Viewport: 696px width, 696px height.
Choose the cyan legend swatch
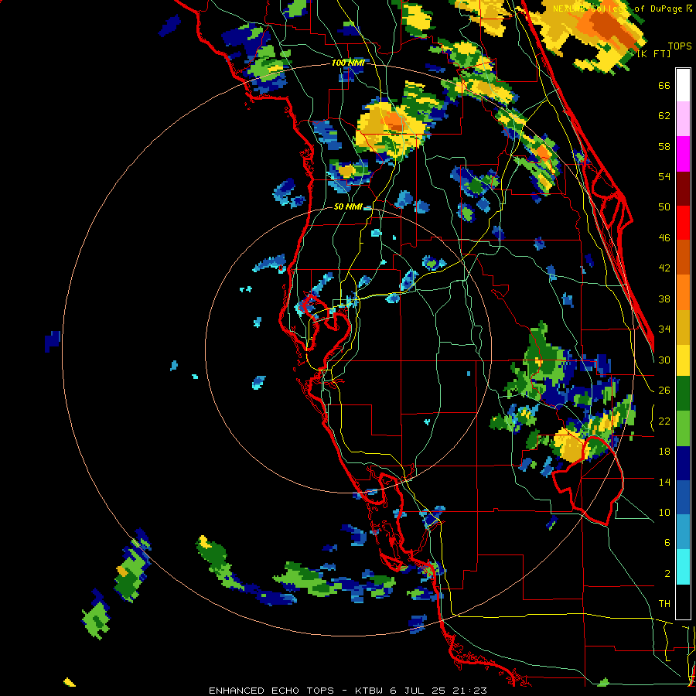coord(683,567)
